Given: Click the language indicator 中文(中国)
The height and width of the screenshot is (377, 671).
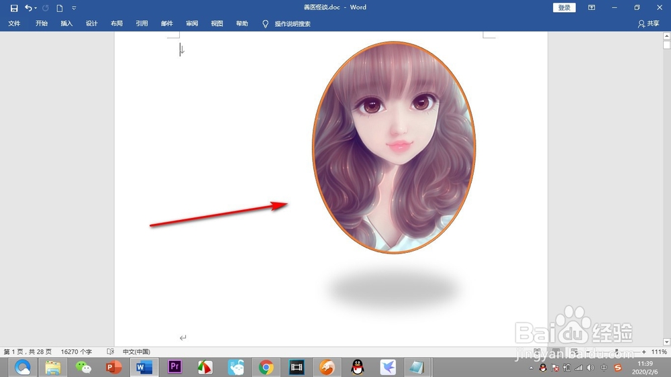Looking at the screenshot, I should click(x=136, y=352).
